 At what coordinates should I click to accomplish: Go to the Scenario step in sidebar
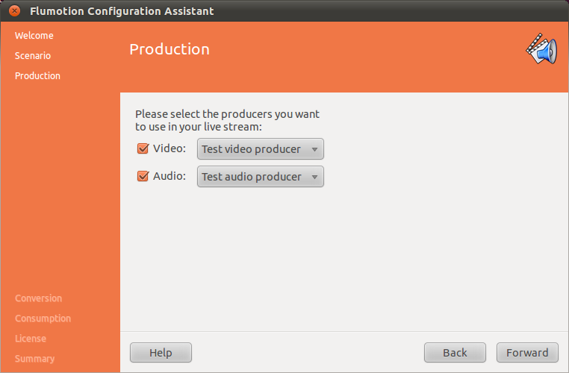(x=33, y=55)
